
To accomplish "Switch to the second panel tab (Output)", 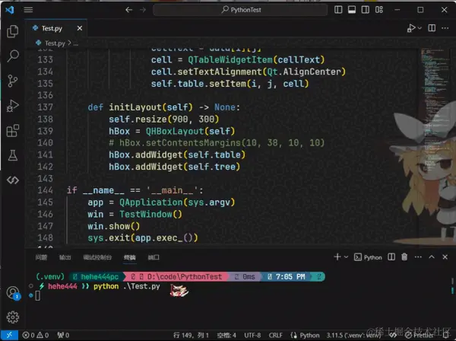I will [x=65, y=257].
